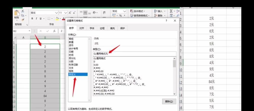
Task: Click the dialog help question mark
Action: (x=166, y=21)
